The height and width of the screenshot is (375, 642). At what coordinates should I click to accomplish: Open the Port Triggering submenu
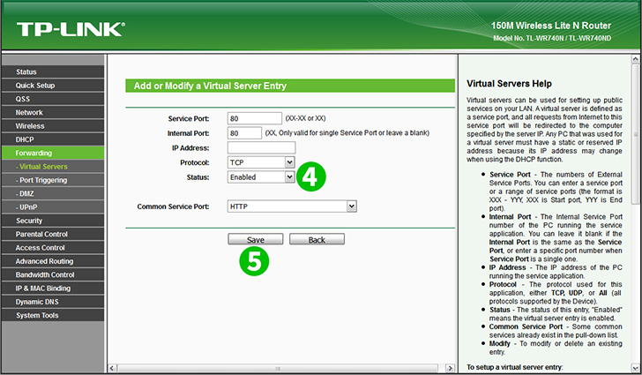click(x=53, y=180)
